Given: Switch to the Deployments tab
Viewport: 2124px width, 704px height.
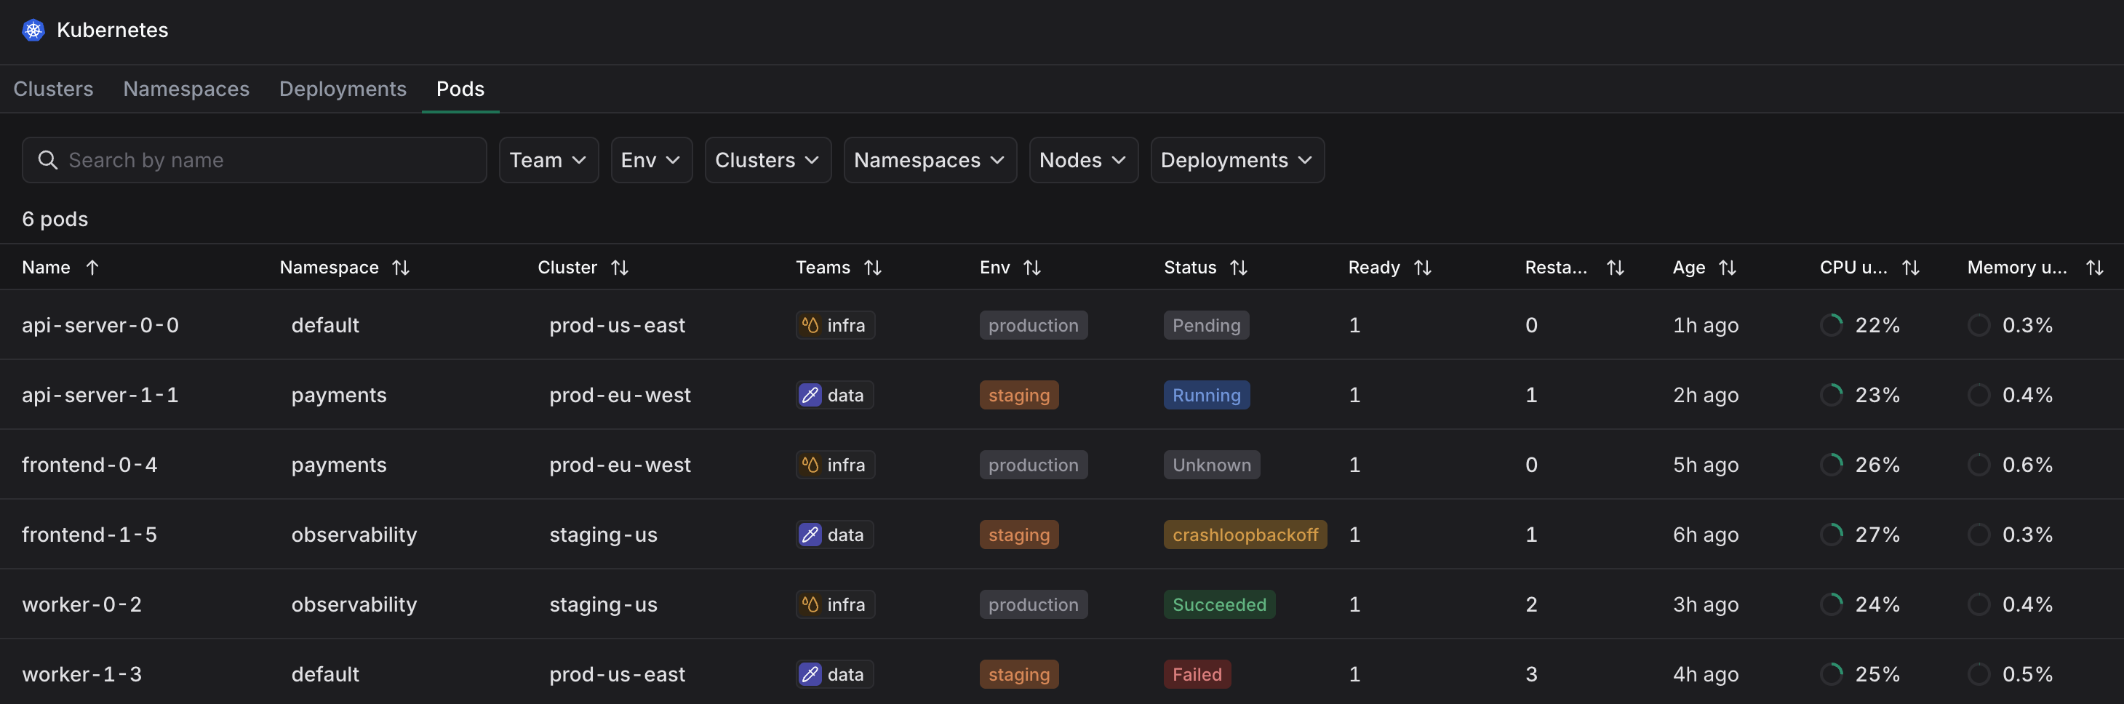Looking at the screenshot, I should tap(343, 89).
